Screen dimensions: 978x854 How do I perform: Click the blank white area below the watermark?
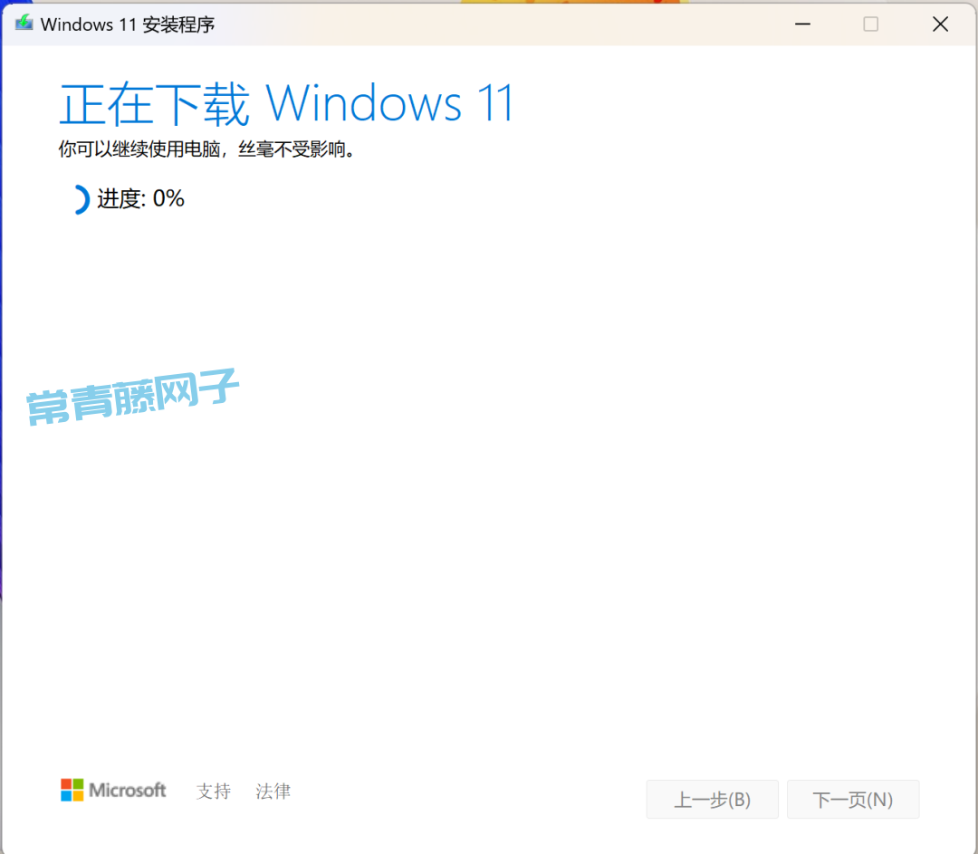(x=489, y=589)
